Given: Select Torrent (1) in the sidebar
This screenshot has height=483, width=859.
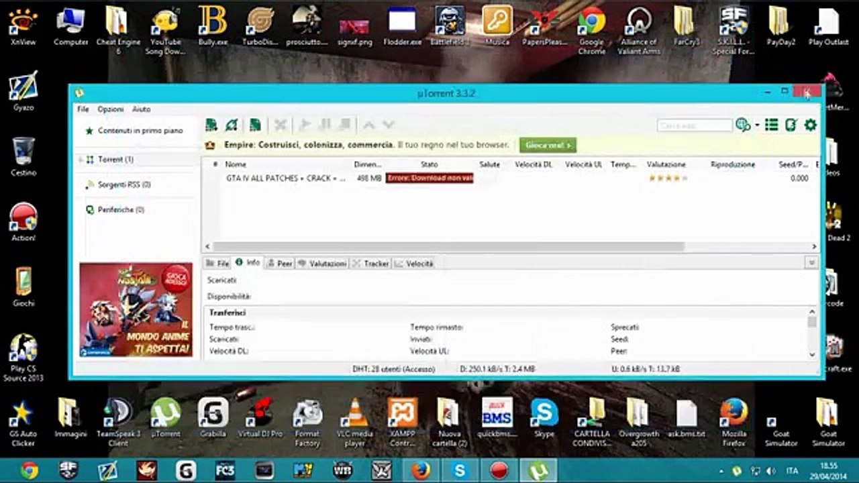Looking at the screenshot, I should click(115, 160).
